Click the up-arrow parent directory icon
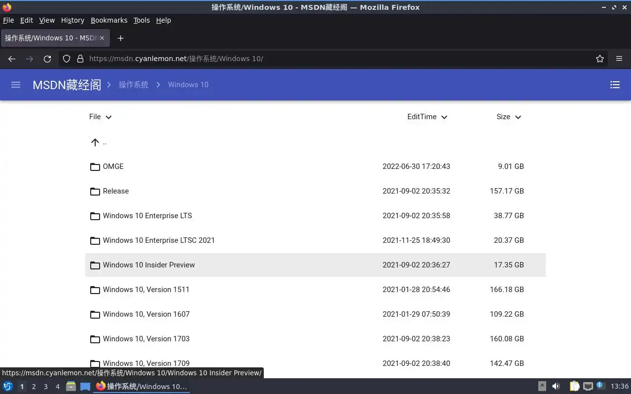Viewport: 631px width, 394px height. pos(95,142)
